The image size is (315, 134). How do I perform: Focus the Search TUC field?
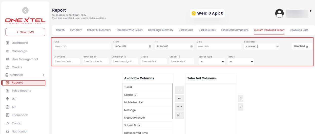(x=82, y=47)
